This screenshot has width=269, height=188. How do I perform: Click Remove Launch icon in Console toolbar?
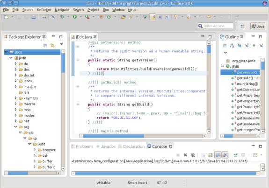pos(185,155)
